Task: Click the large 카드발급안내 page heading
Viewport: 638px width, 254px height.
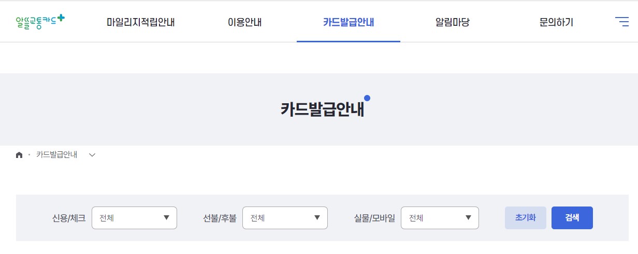Action: [x=322, y=109]
